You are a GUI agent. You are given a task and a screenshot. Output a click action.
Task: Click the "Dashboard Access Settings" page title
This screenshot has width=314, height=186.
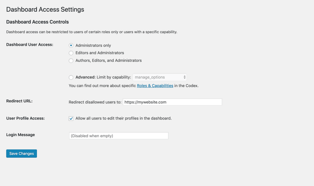[x=45, y=10]
